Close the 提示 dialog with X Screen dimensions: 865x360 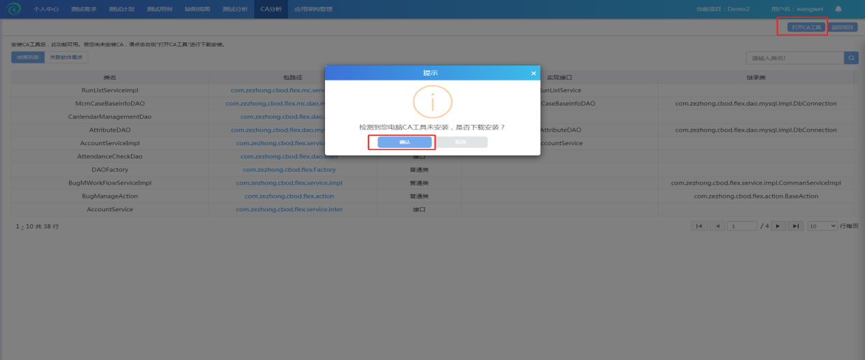[x=533, y=73]
